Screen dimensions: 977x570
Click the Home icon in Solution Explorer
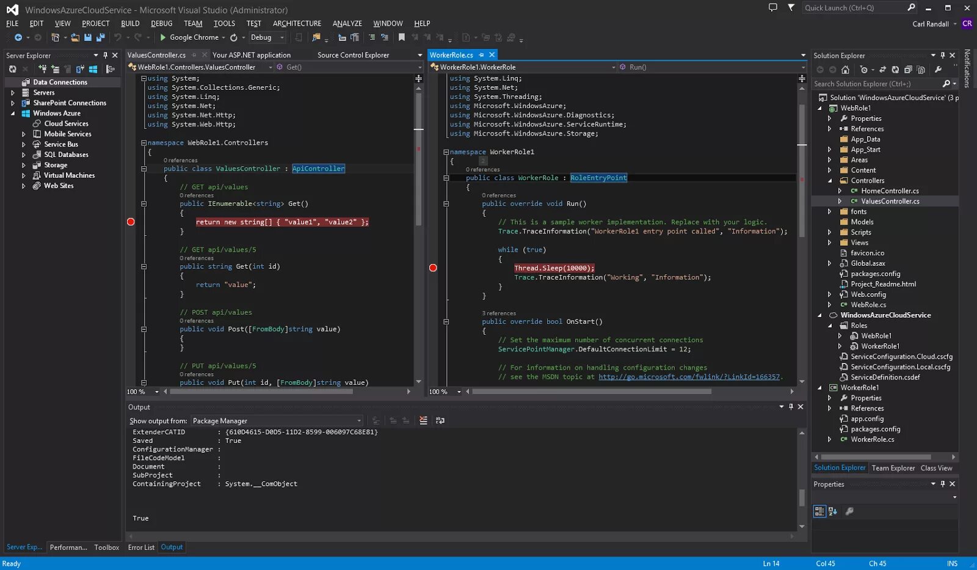pos(845,70)
